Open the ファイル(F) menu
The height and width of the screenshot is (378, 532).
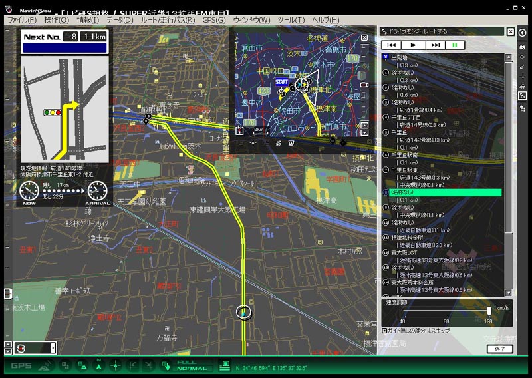22,20
